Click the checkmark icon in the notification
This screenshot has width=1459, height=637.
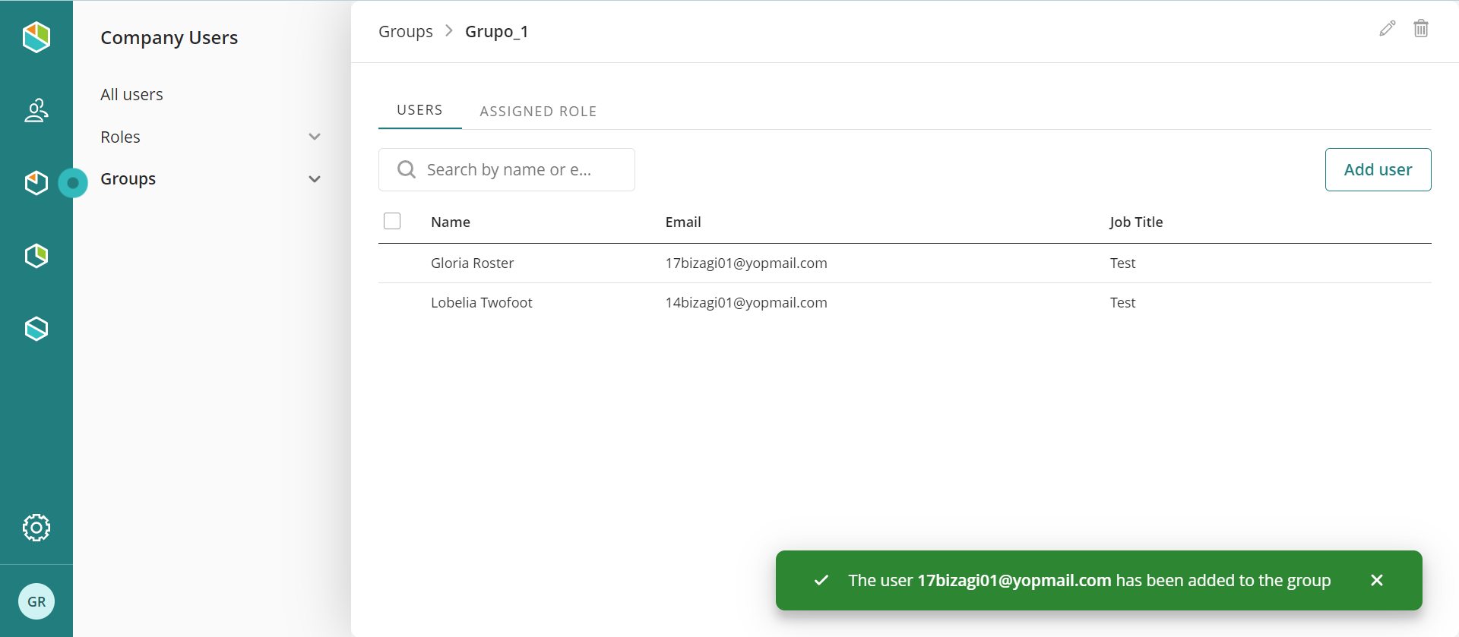[821, 580]
